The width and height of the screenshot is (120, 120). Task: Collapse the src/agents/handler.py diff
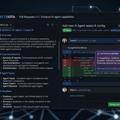(x=65, y=48)
